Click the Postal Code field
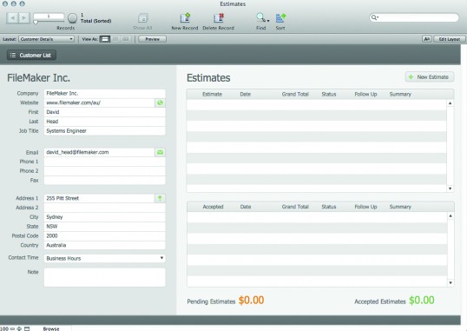Image resolution: width=467 pixels, height=331 pixels. point(104,236)
